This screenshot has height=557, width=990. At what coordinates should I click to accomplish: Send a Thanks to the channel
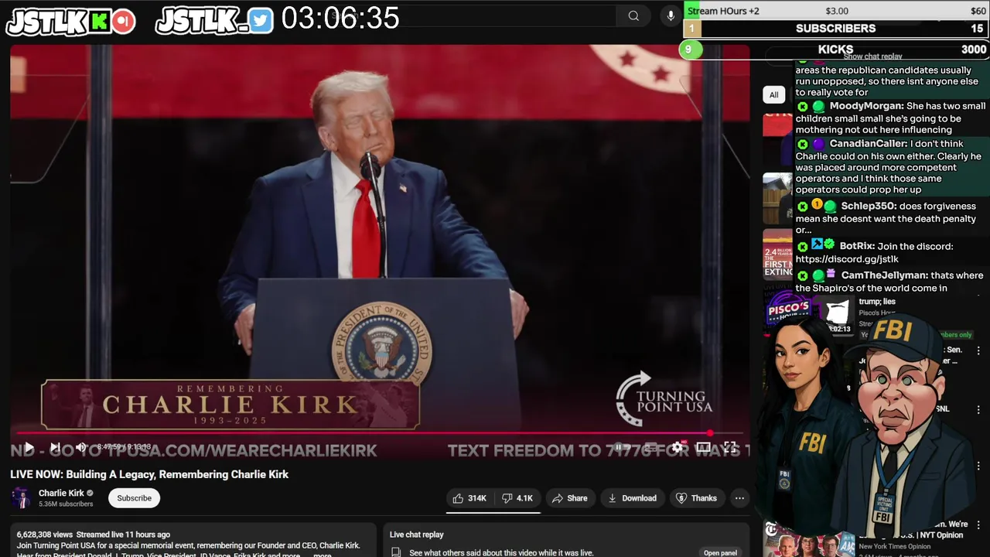pyautogui.click(x=697, y=498)
